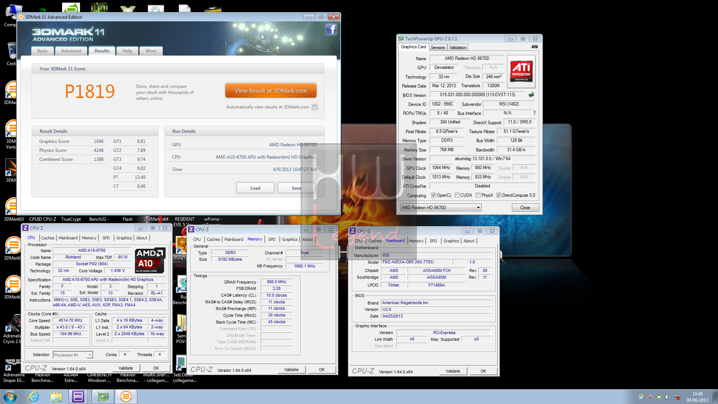Image resolution: width=718 pixels, height=404 pixels.
Task: Open the Graphics tab in the mainboard CPU-Z window
Action: [451, 241]
